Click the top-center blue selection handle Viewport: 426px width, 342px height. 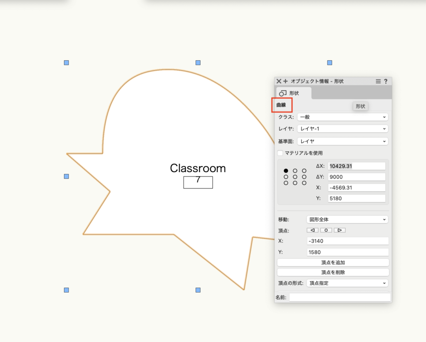(198, 63)
